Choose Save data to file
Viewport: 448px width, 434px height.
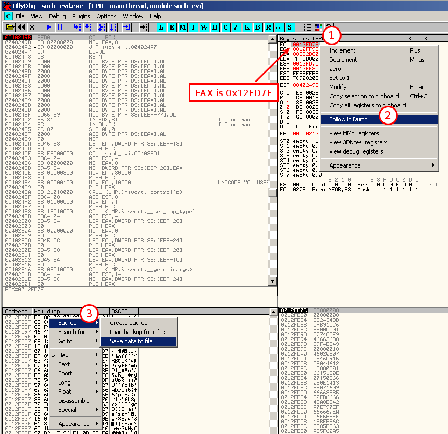(131, 341)
